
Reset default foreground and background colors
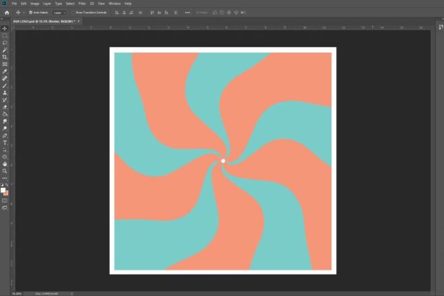(x=2, y=185)
